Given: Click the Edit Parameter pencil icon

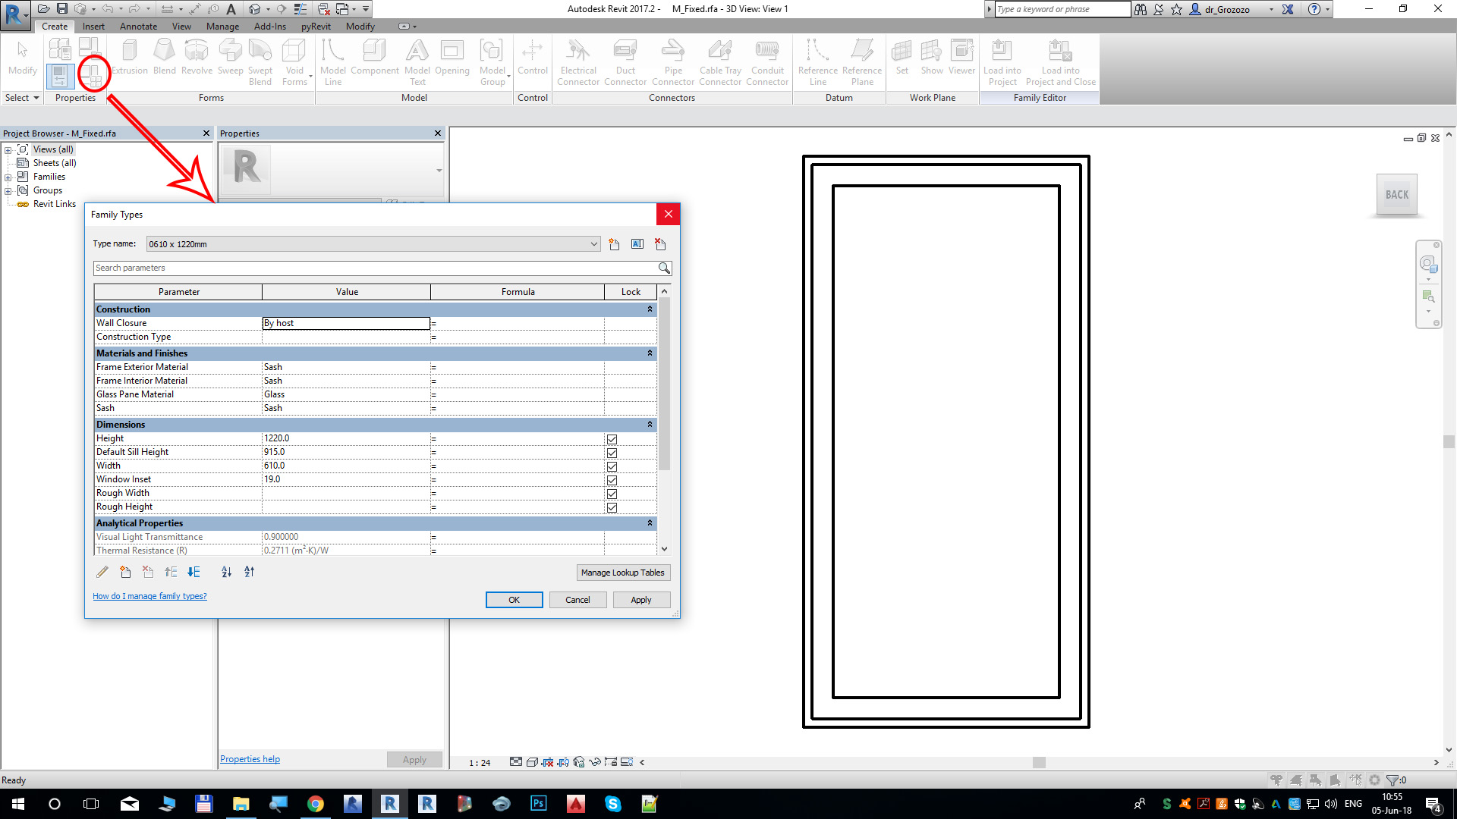Looking at the screenshot, I should click(102, 573).
